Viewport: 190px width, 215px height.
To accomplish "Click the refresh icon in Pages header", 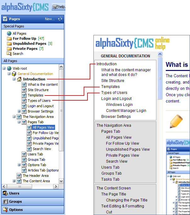I will pos(60,19).
